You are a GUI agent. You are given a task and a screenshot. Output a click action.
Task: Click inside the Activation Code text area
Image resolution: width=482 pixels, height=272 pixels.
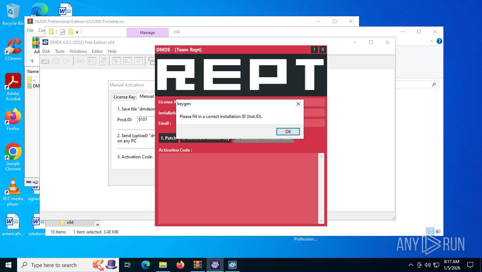pos(238,188)
